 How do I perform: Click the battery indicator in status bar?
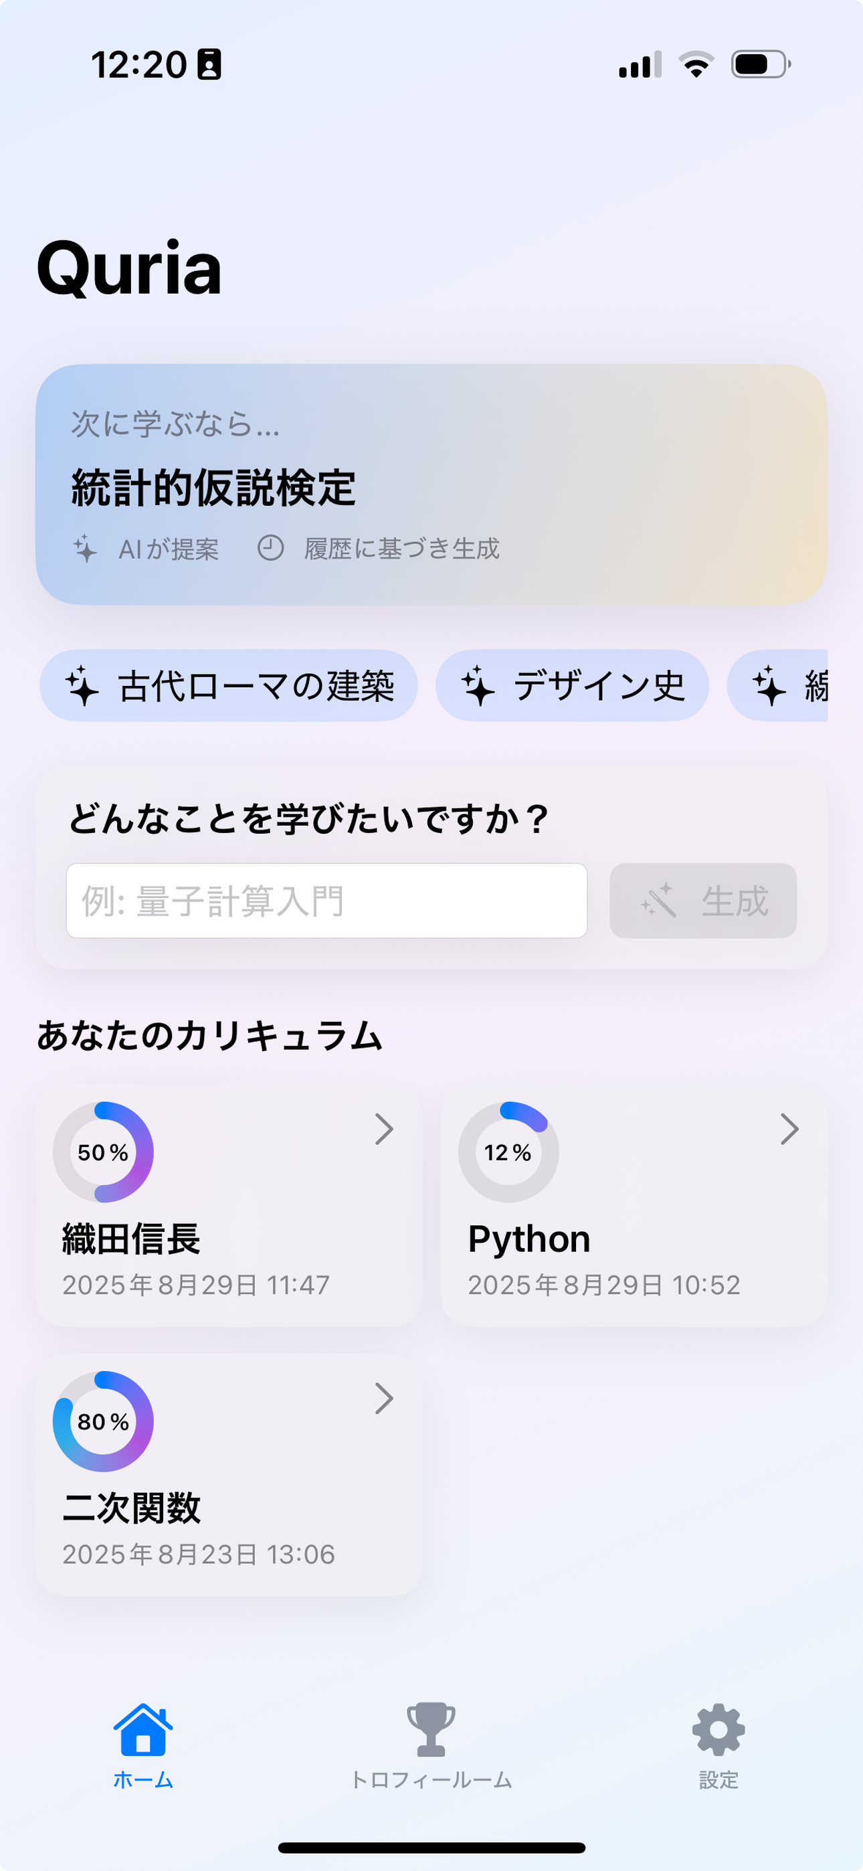[x=760, y=65]
